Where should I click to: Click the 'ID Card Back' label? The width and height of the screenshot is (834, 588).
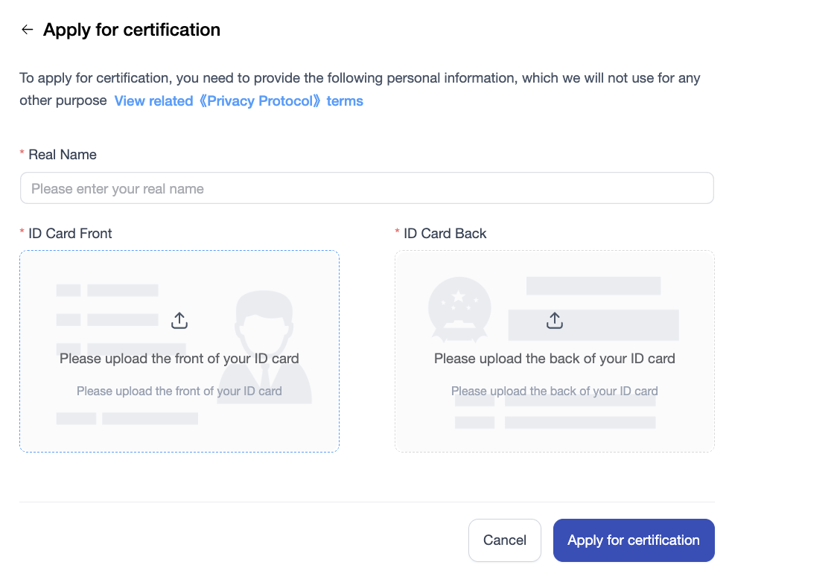[x=445, y=234]
